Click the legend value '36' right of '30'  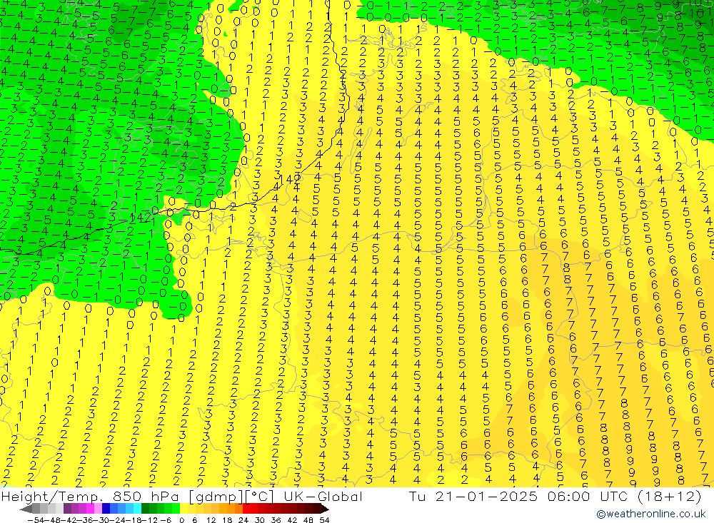(276, 520)
